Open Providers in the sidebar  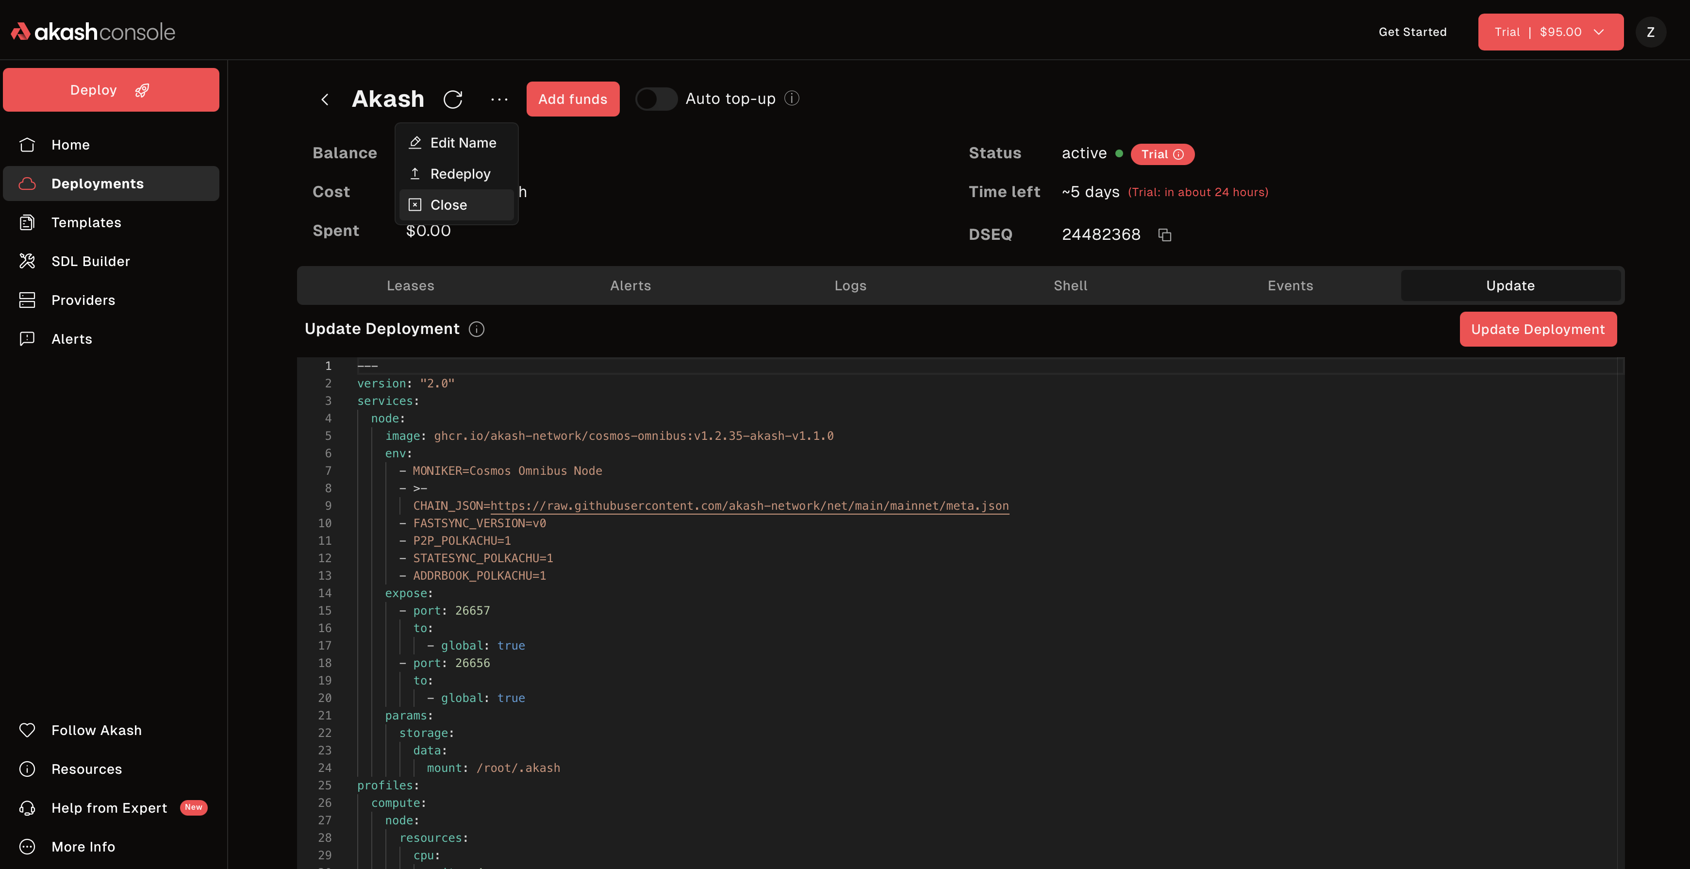click(x=83, y=300)
